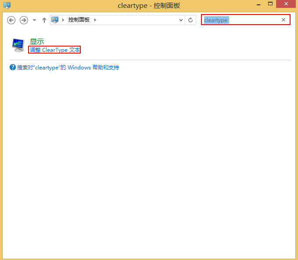Minimize the Control Panel window
298x260 pixels.
[259, 4]
